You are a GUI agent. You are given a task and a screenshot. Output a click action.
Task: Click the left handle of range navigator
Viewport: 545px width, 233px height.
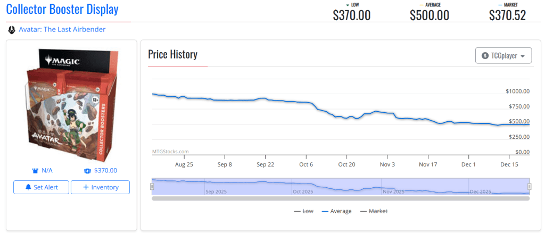pos(152,186)
